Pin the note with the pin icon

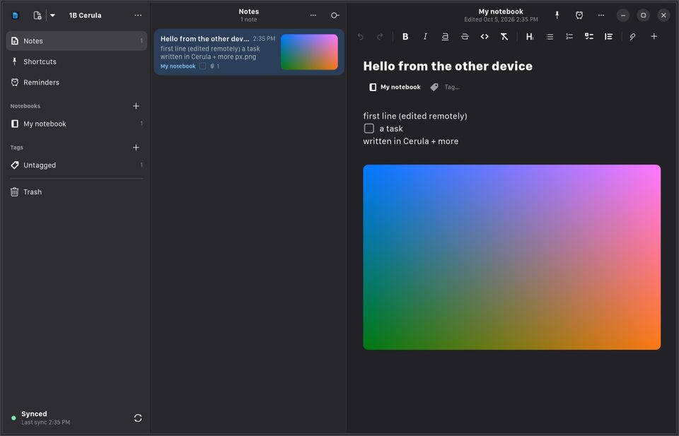pyautogui.click(x=557, y=15)
